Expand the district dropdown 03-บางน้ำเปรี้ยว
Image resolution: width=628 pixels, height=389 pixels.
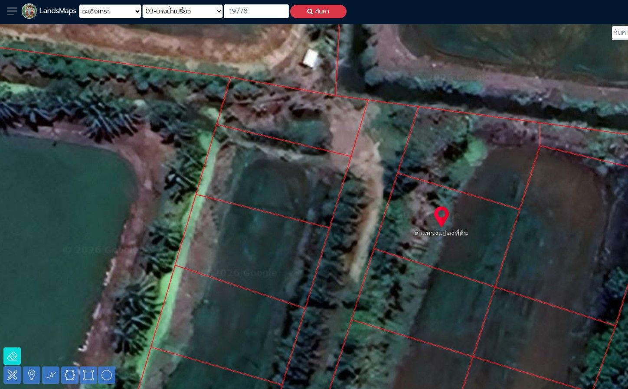tap(183, 11)
